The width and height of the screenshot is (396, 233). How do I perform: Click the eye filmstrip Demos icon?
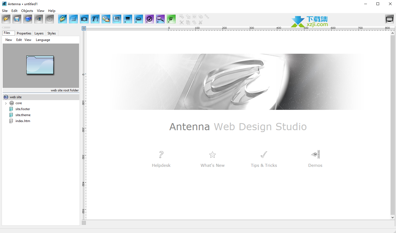point(316,154)
